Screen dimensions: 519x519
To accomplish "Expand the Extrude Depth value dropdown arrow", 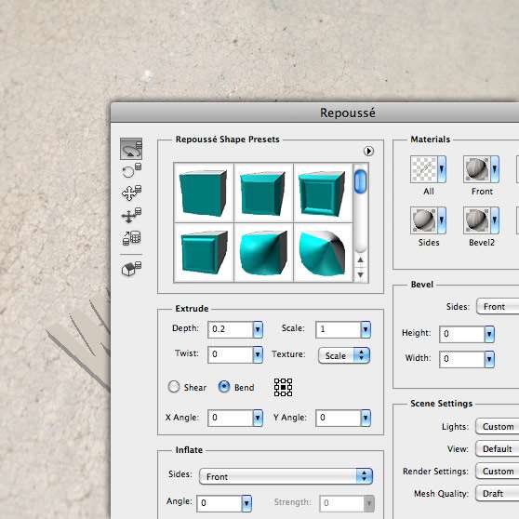I will (258, 329).
